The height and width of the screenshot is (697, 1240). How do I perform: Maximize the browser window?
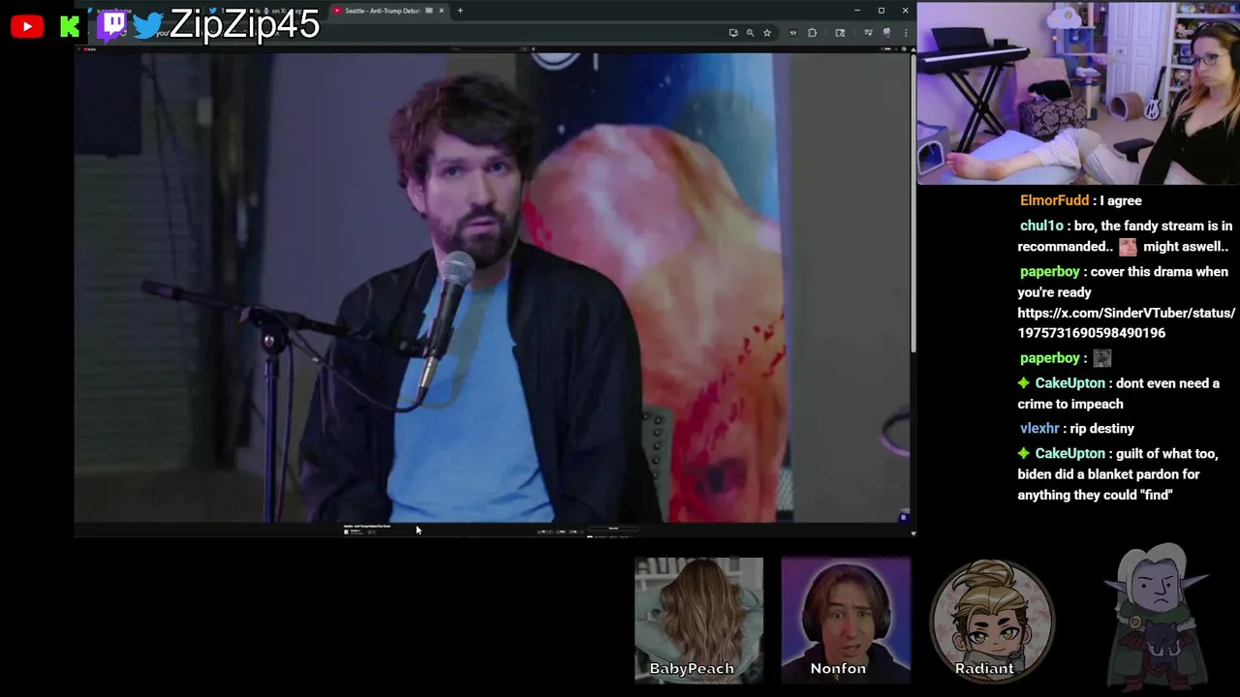[x=881, y=11]
